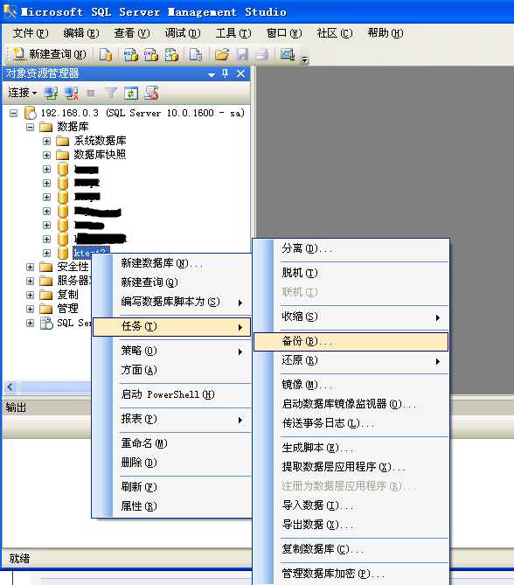Open the 窗口(W) menu
Viewport: 514px width, 585px height.
coord(284,33)
